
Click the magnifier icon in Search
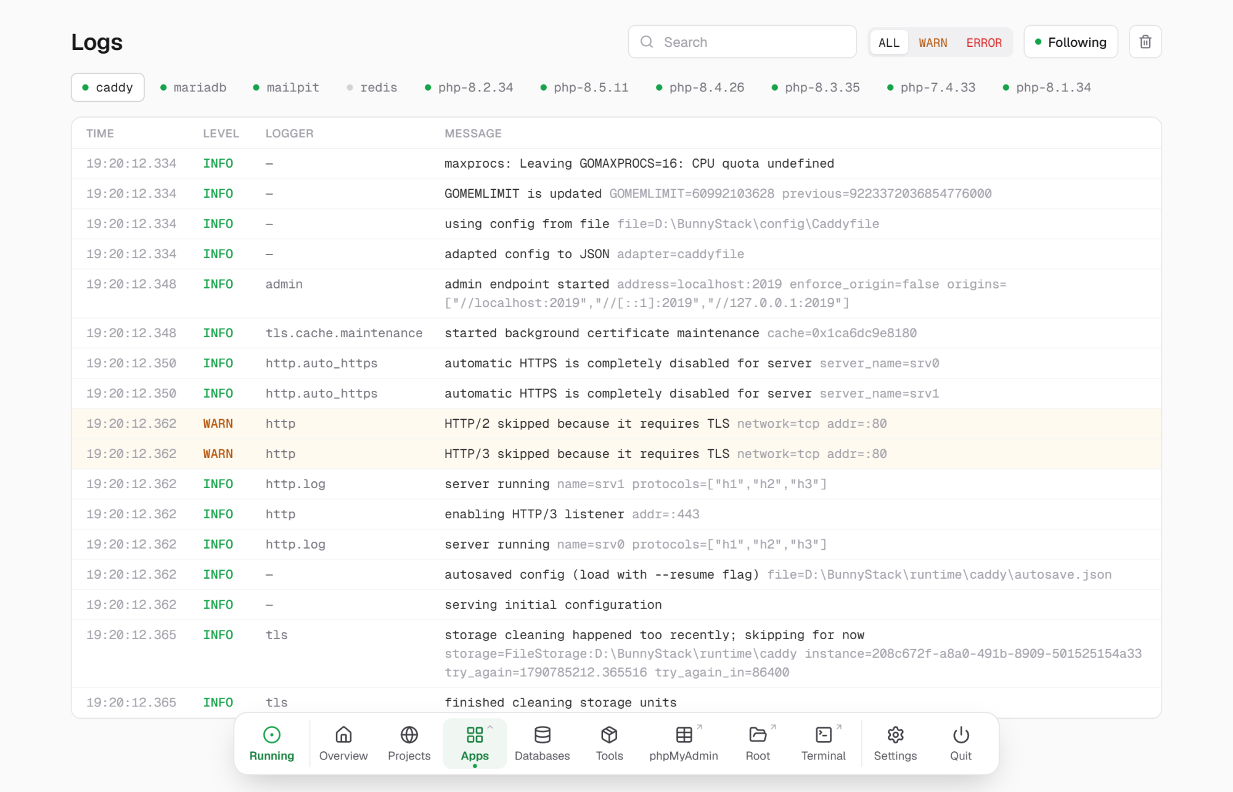647,42
